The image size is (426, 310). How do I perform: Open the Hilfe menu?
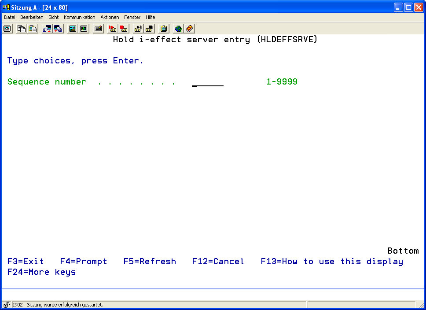tap(150, 17)
